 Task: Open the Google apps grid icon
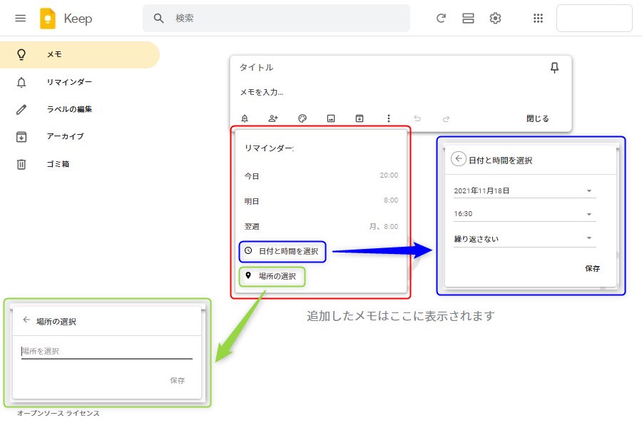539,19
